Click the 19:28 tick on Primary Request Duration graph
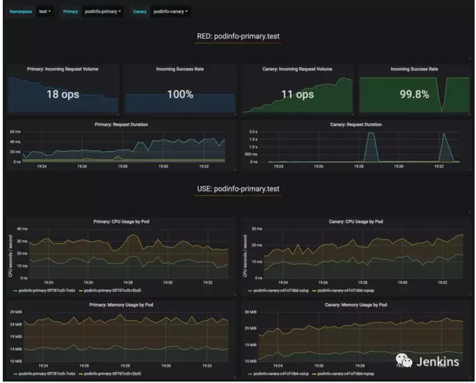The width and height of the screenshot is (476, 383). [123, 166]
